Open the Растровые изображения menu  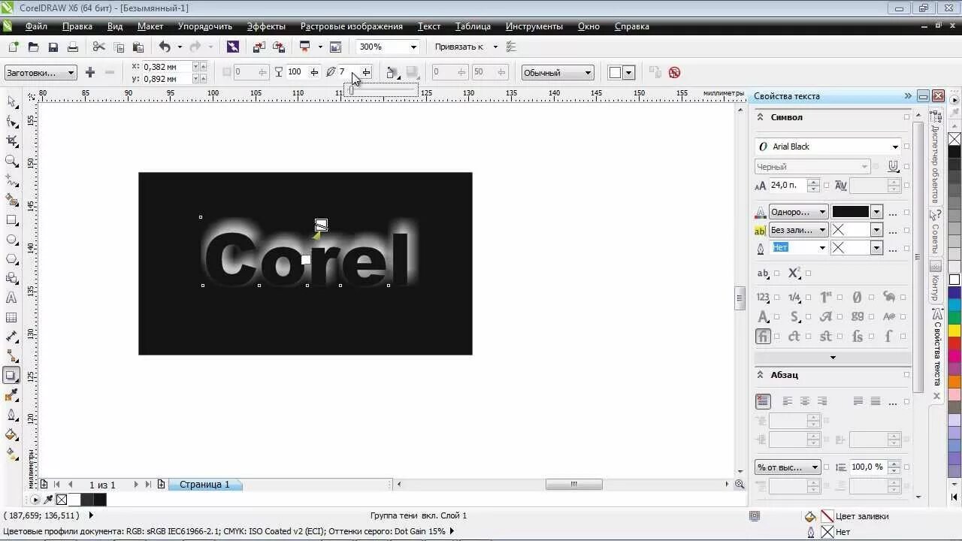coord(352,26)
